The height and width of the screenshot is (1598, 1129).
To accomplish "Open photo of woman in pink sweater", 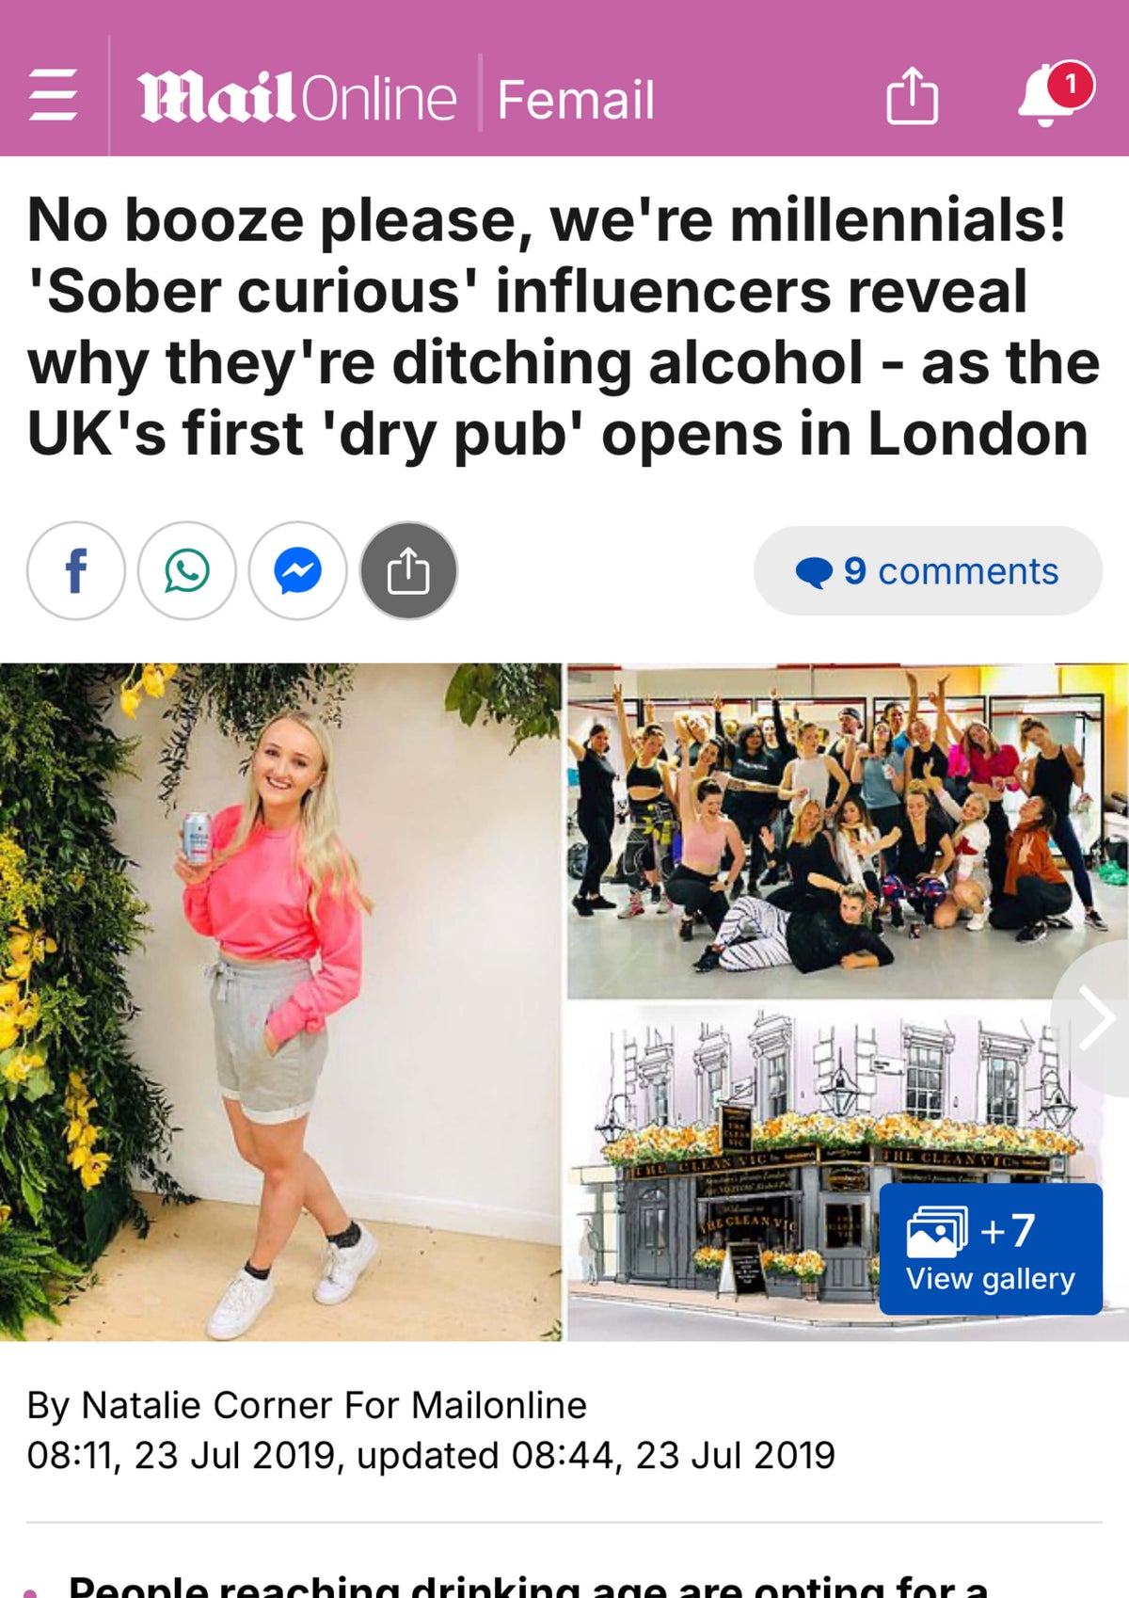I will pyautogui.click(x=280, y=1001).
